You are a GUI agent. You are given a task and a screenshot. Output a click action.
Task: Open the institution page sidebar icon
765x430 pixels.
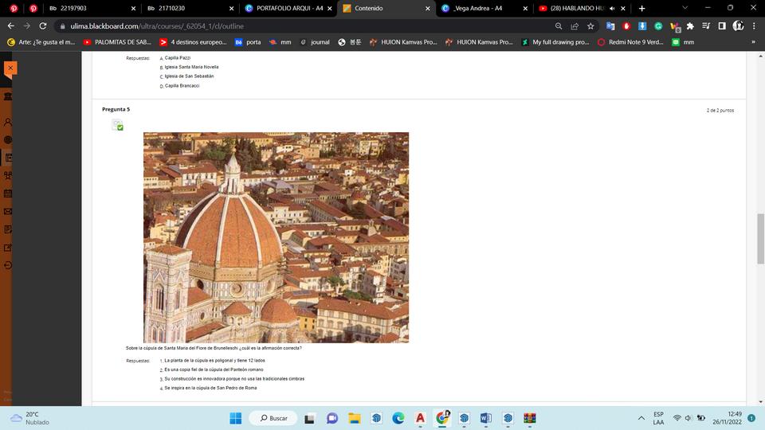point(8,96)
